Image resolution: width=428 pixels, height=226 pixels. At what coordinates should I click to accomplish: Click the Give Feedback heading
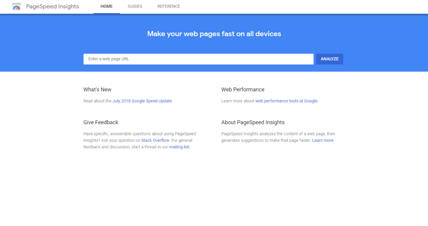click(x=101, y=123)
